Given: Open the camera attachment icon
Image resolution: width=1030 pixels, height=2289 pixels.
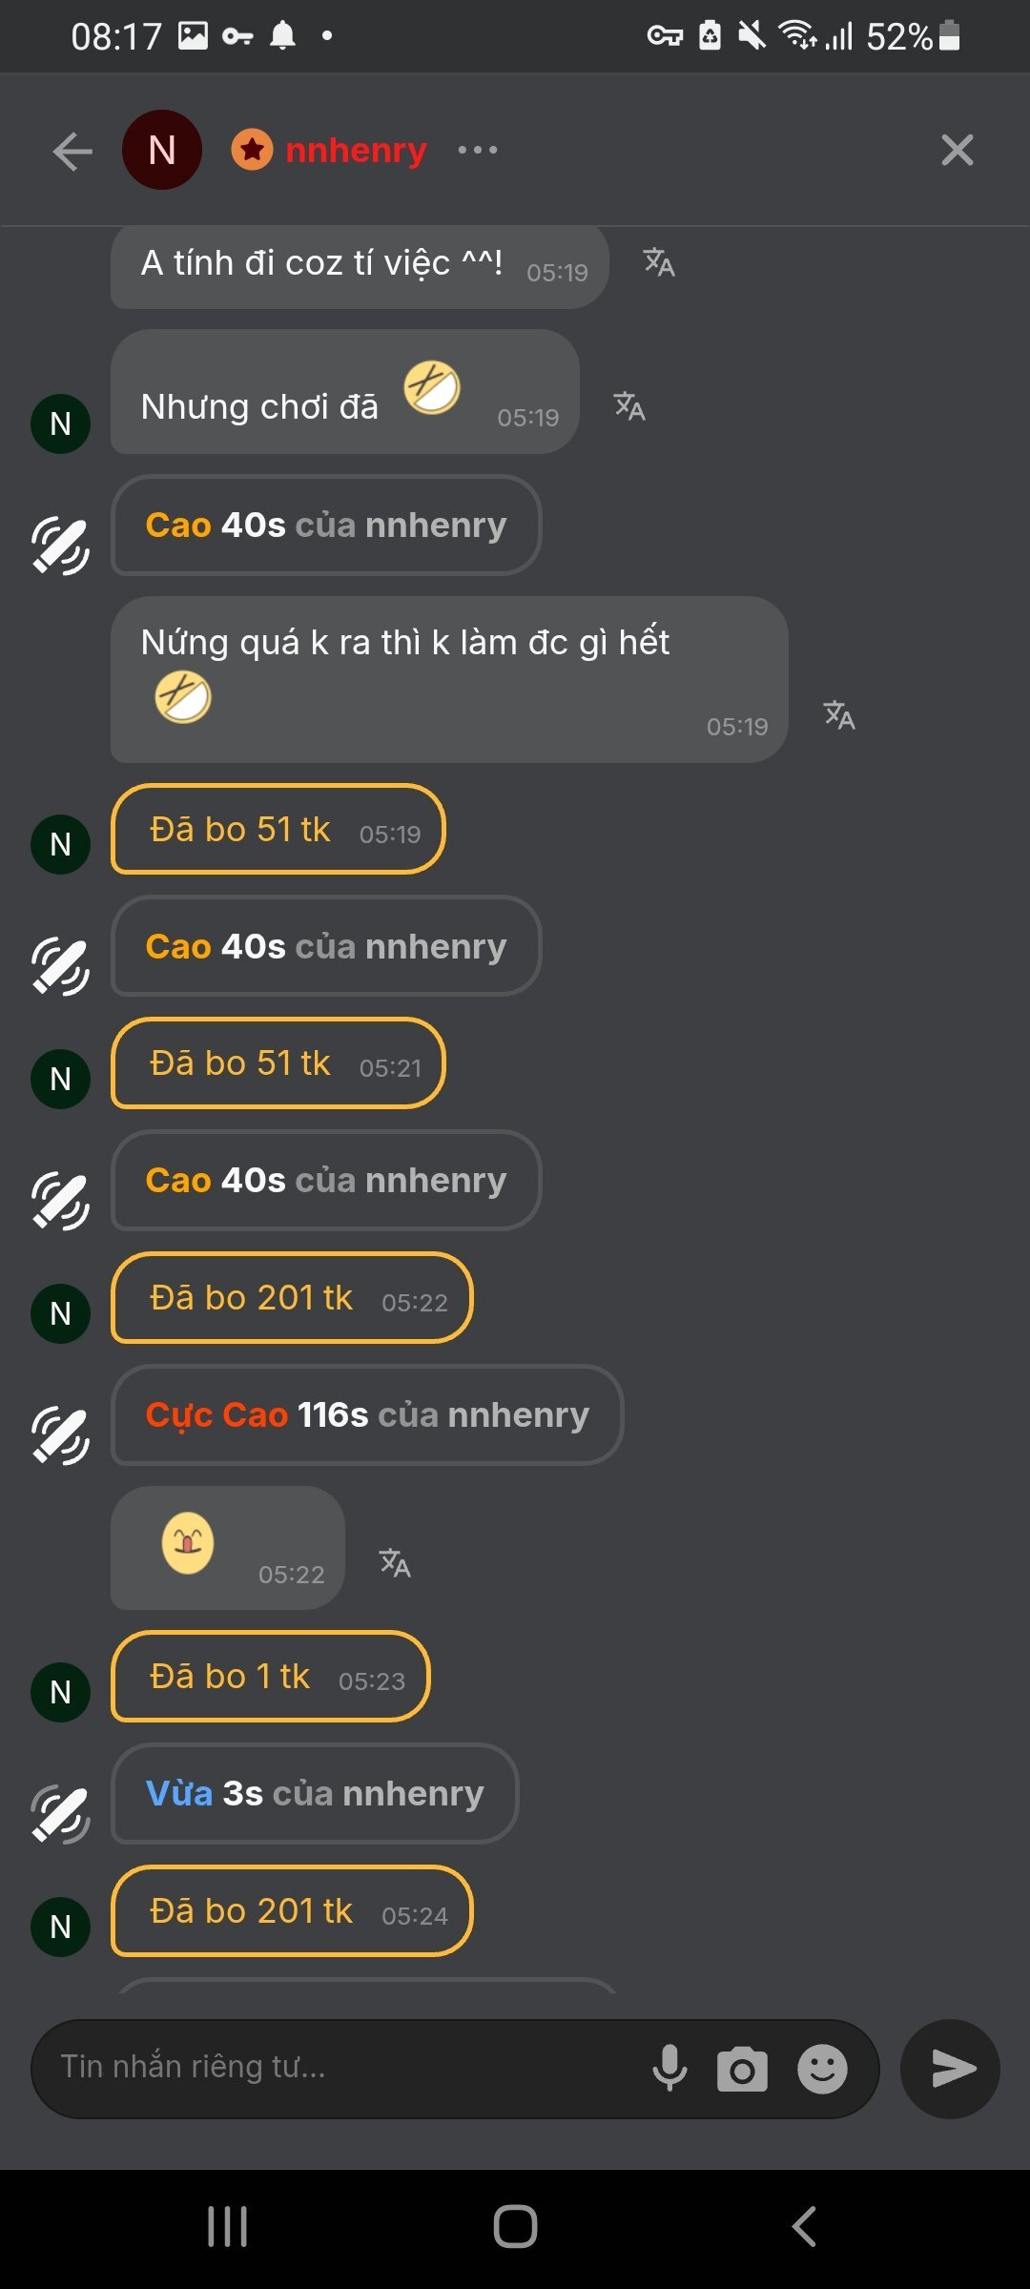Looking at the screenshot, I should pos(742,2069).
